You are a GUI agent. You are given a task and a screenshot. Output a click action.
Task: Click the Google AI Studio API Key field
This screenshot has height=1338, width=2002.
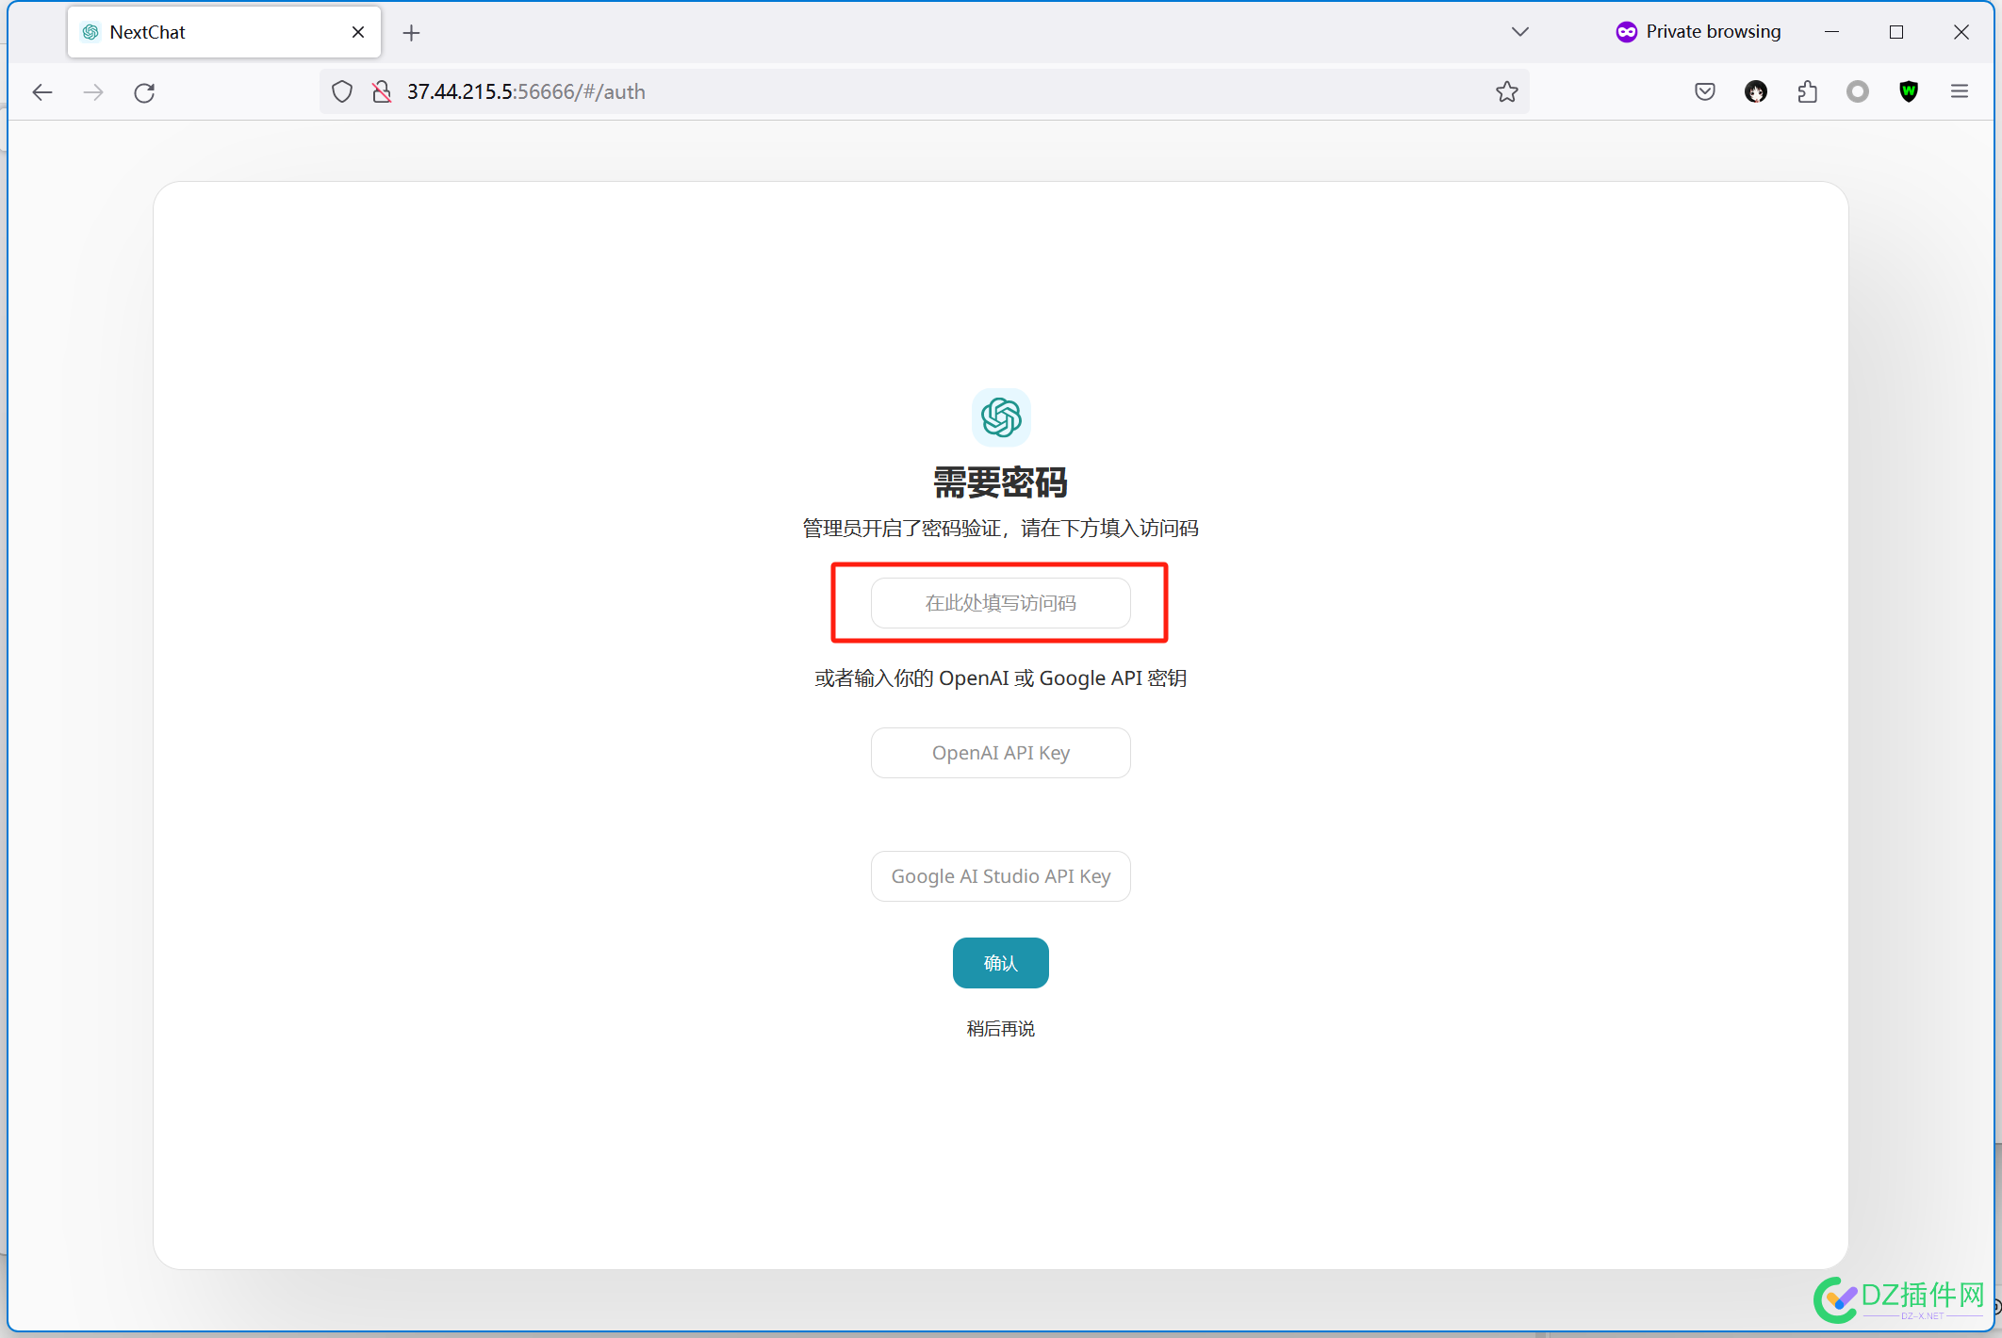click(x=999, y=875)
